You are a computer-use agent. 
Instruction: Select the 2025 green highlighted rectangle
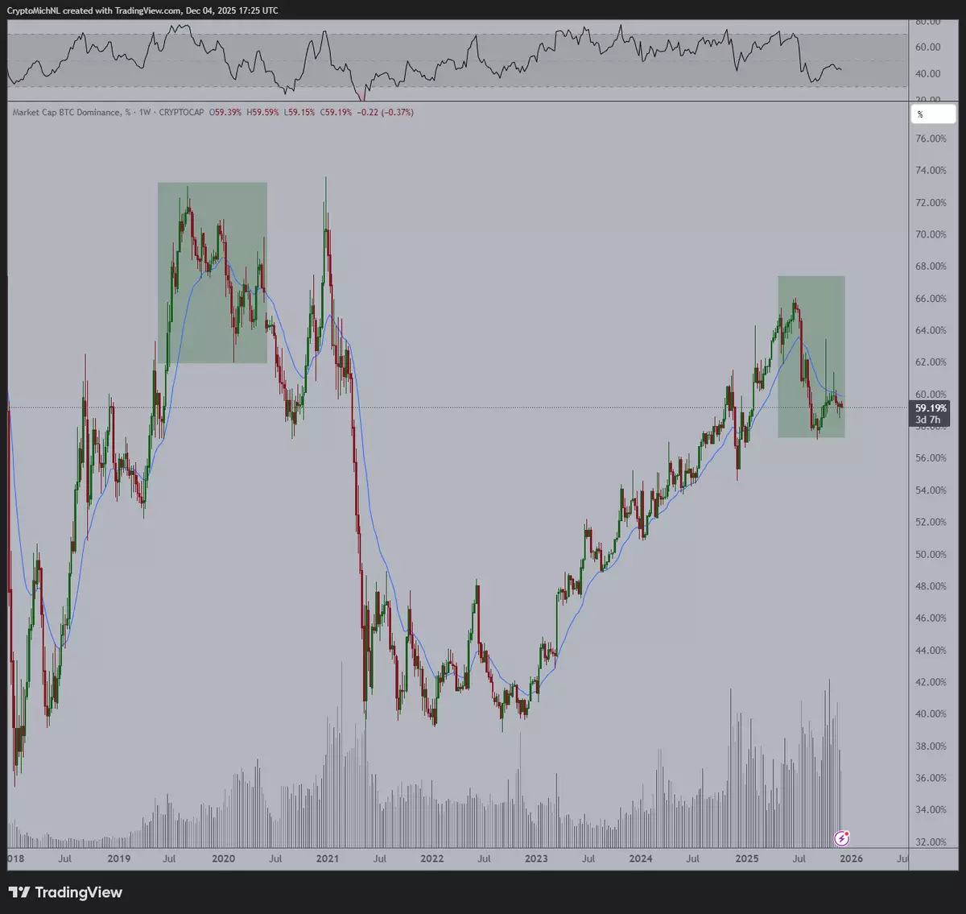(811, 357)
